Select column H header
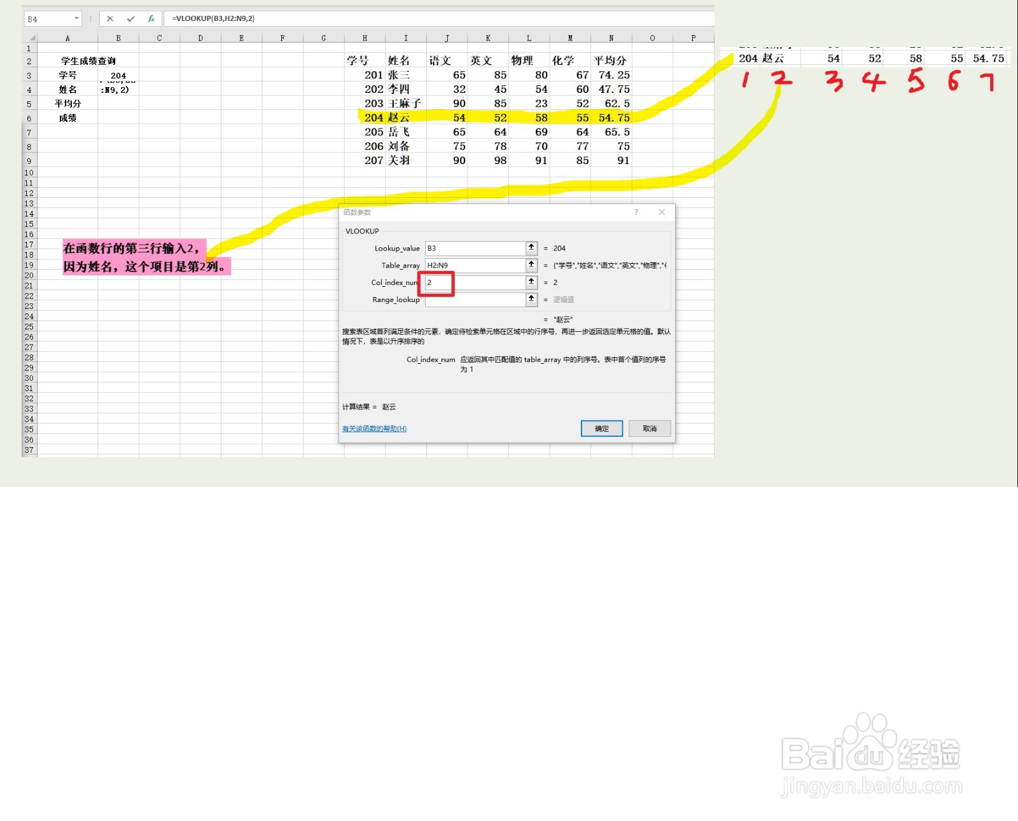The image size is (1018, 821). click(365, 38)
